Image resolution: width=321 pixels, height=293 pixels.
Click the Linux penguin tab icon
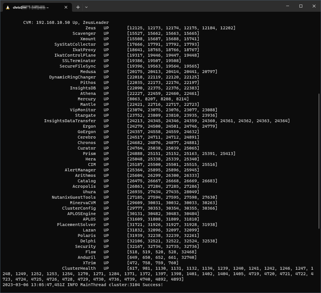(8, 7)
